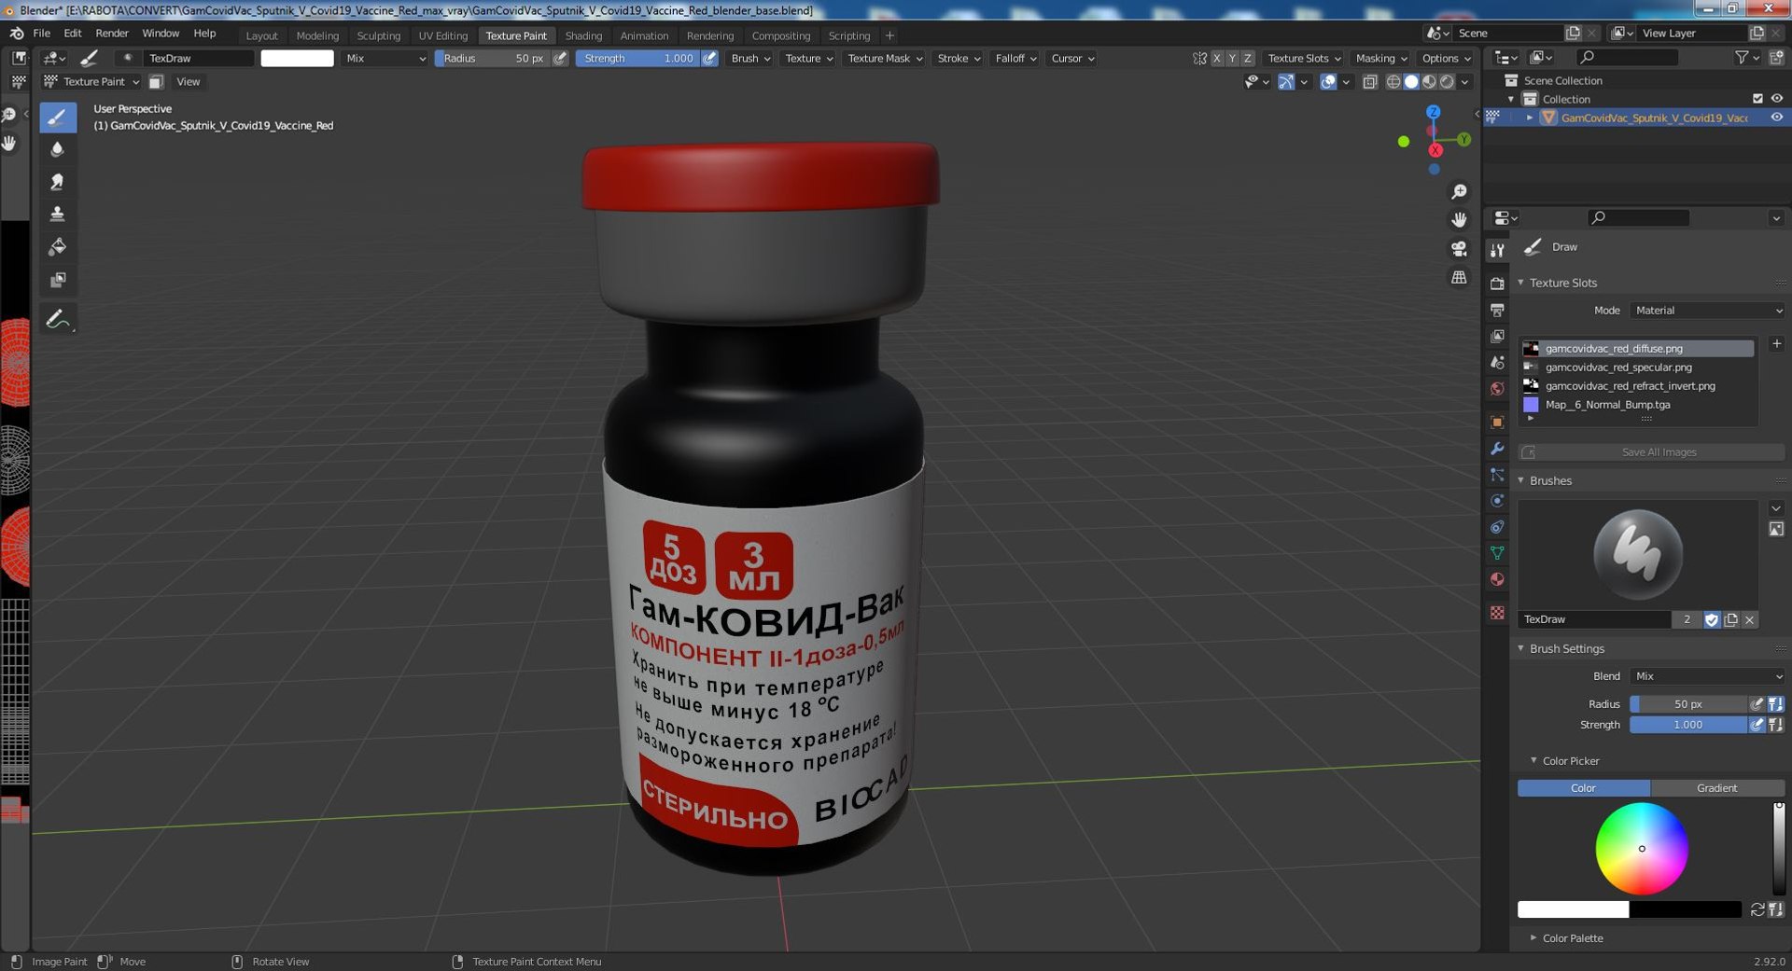Select the Soften tool
This screenshot has height=971, width=1792.
click(x=57, y=149)
